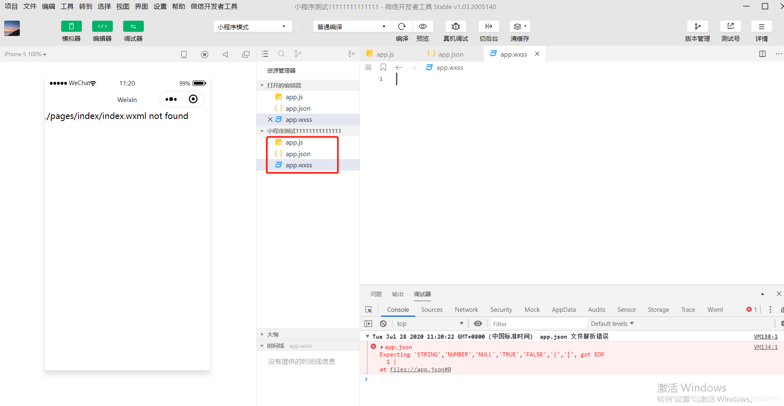Click the preview (预览) eye icon
The width and height of the screenshot is (784, 406).
tap(423, 26)
